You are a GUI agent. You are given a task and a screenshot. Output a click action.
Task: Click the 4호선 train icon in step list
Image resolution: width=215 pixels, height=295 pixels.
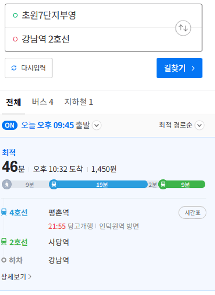pos(4,212)
